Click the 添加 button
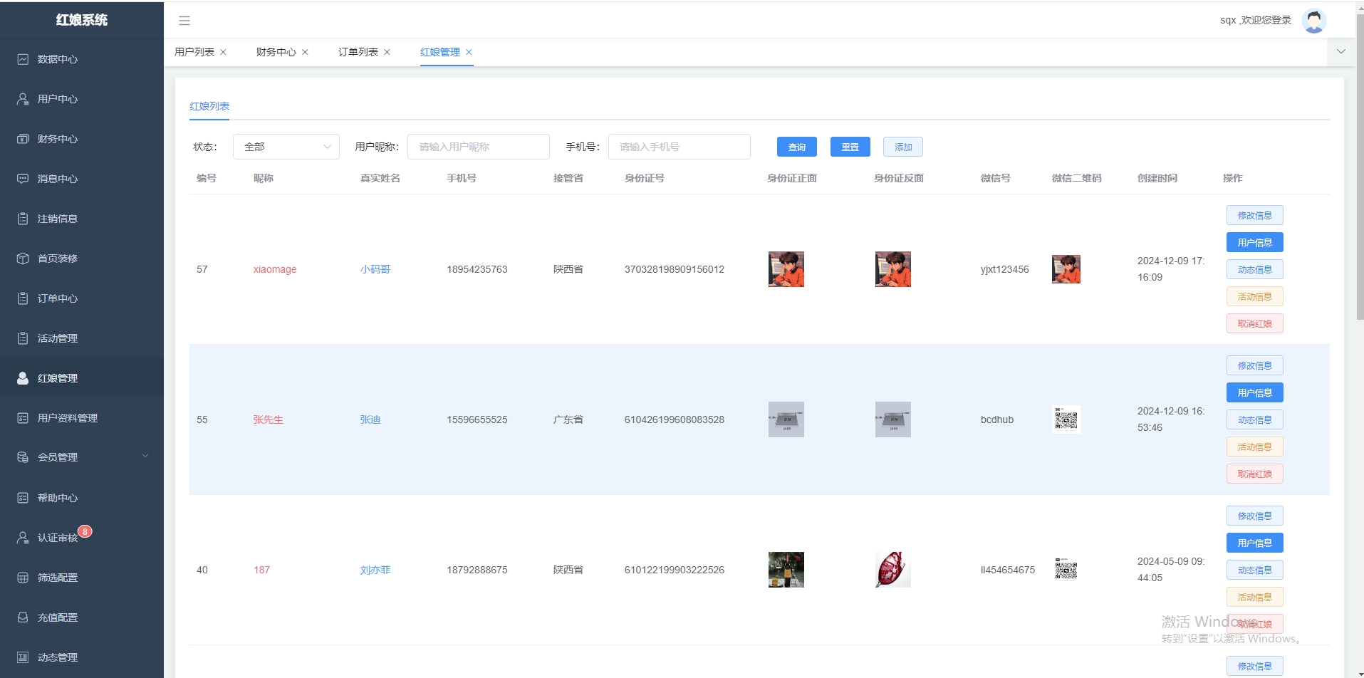1364x678 pixels. pyautogui.click(x=903, y=147)
